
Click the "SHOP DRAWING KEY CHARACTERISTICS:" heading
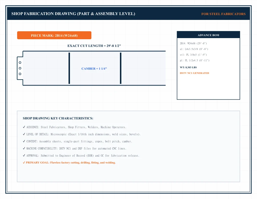(x=58, y=118)
